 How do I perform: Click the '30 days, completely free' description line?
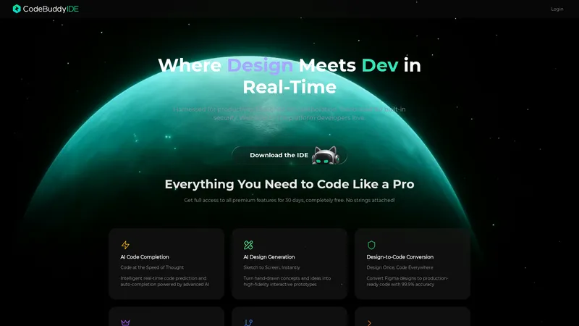click(289, 200)
